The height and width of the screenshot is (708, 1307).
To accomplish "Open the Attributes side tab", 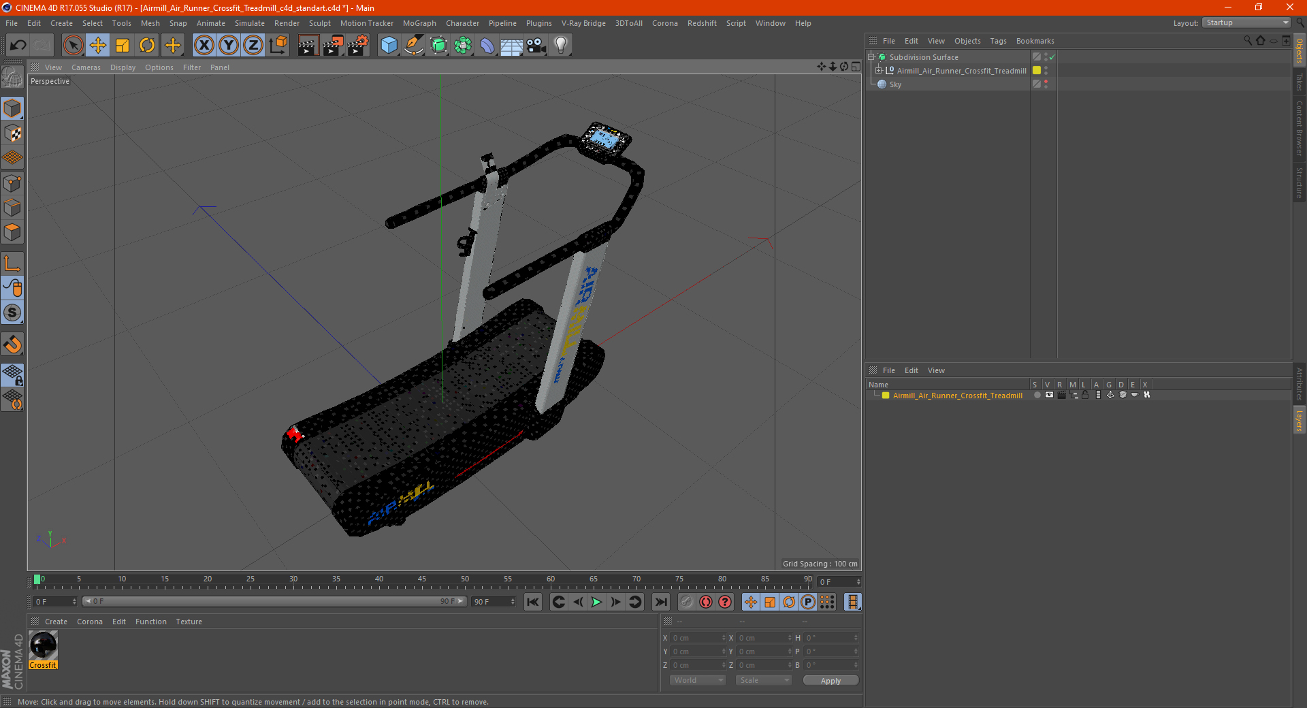I will point(1299,384).
